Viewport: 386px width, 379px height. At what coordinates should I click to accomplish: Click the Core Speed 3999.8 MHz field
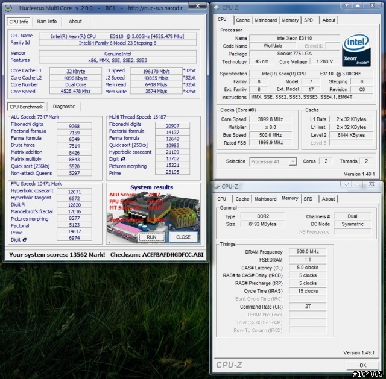270,119
